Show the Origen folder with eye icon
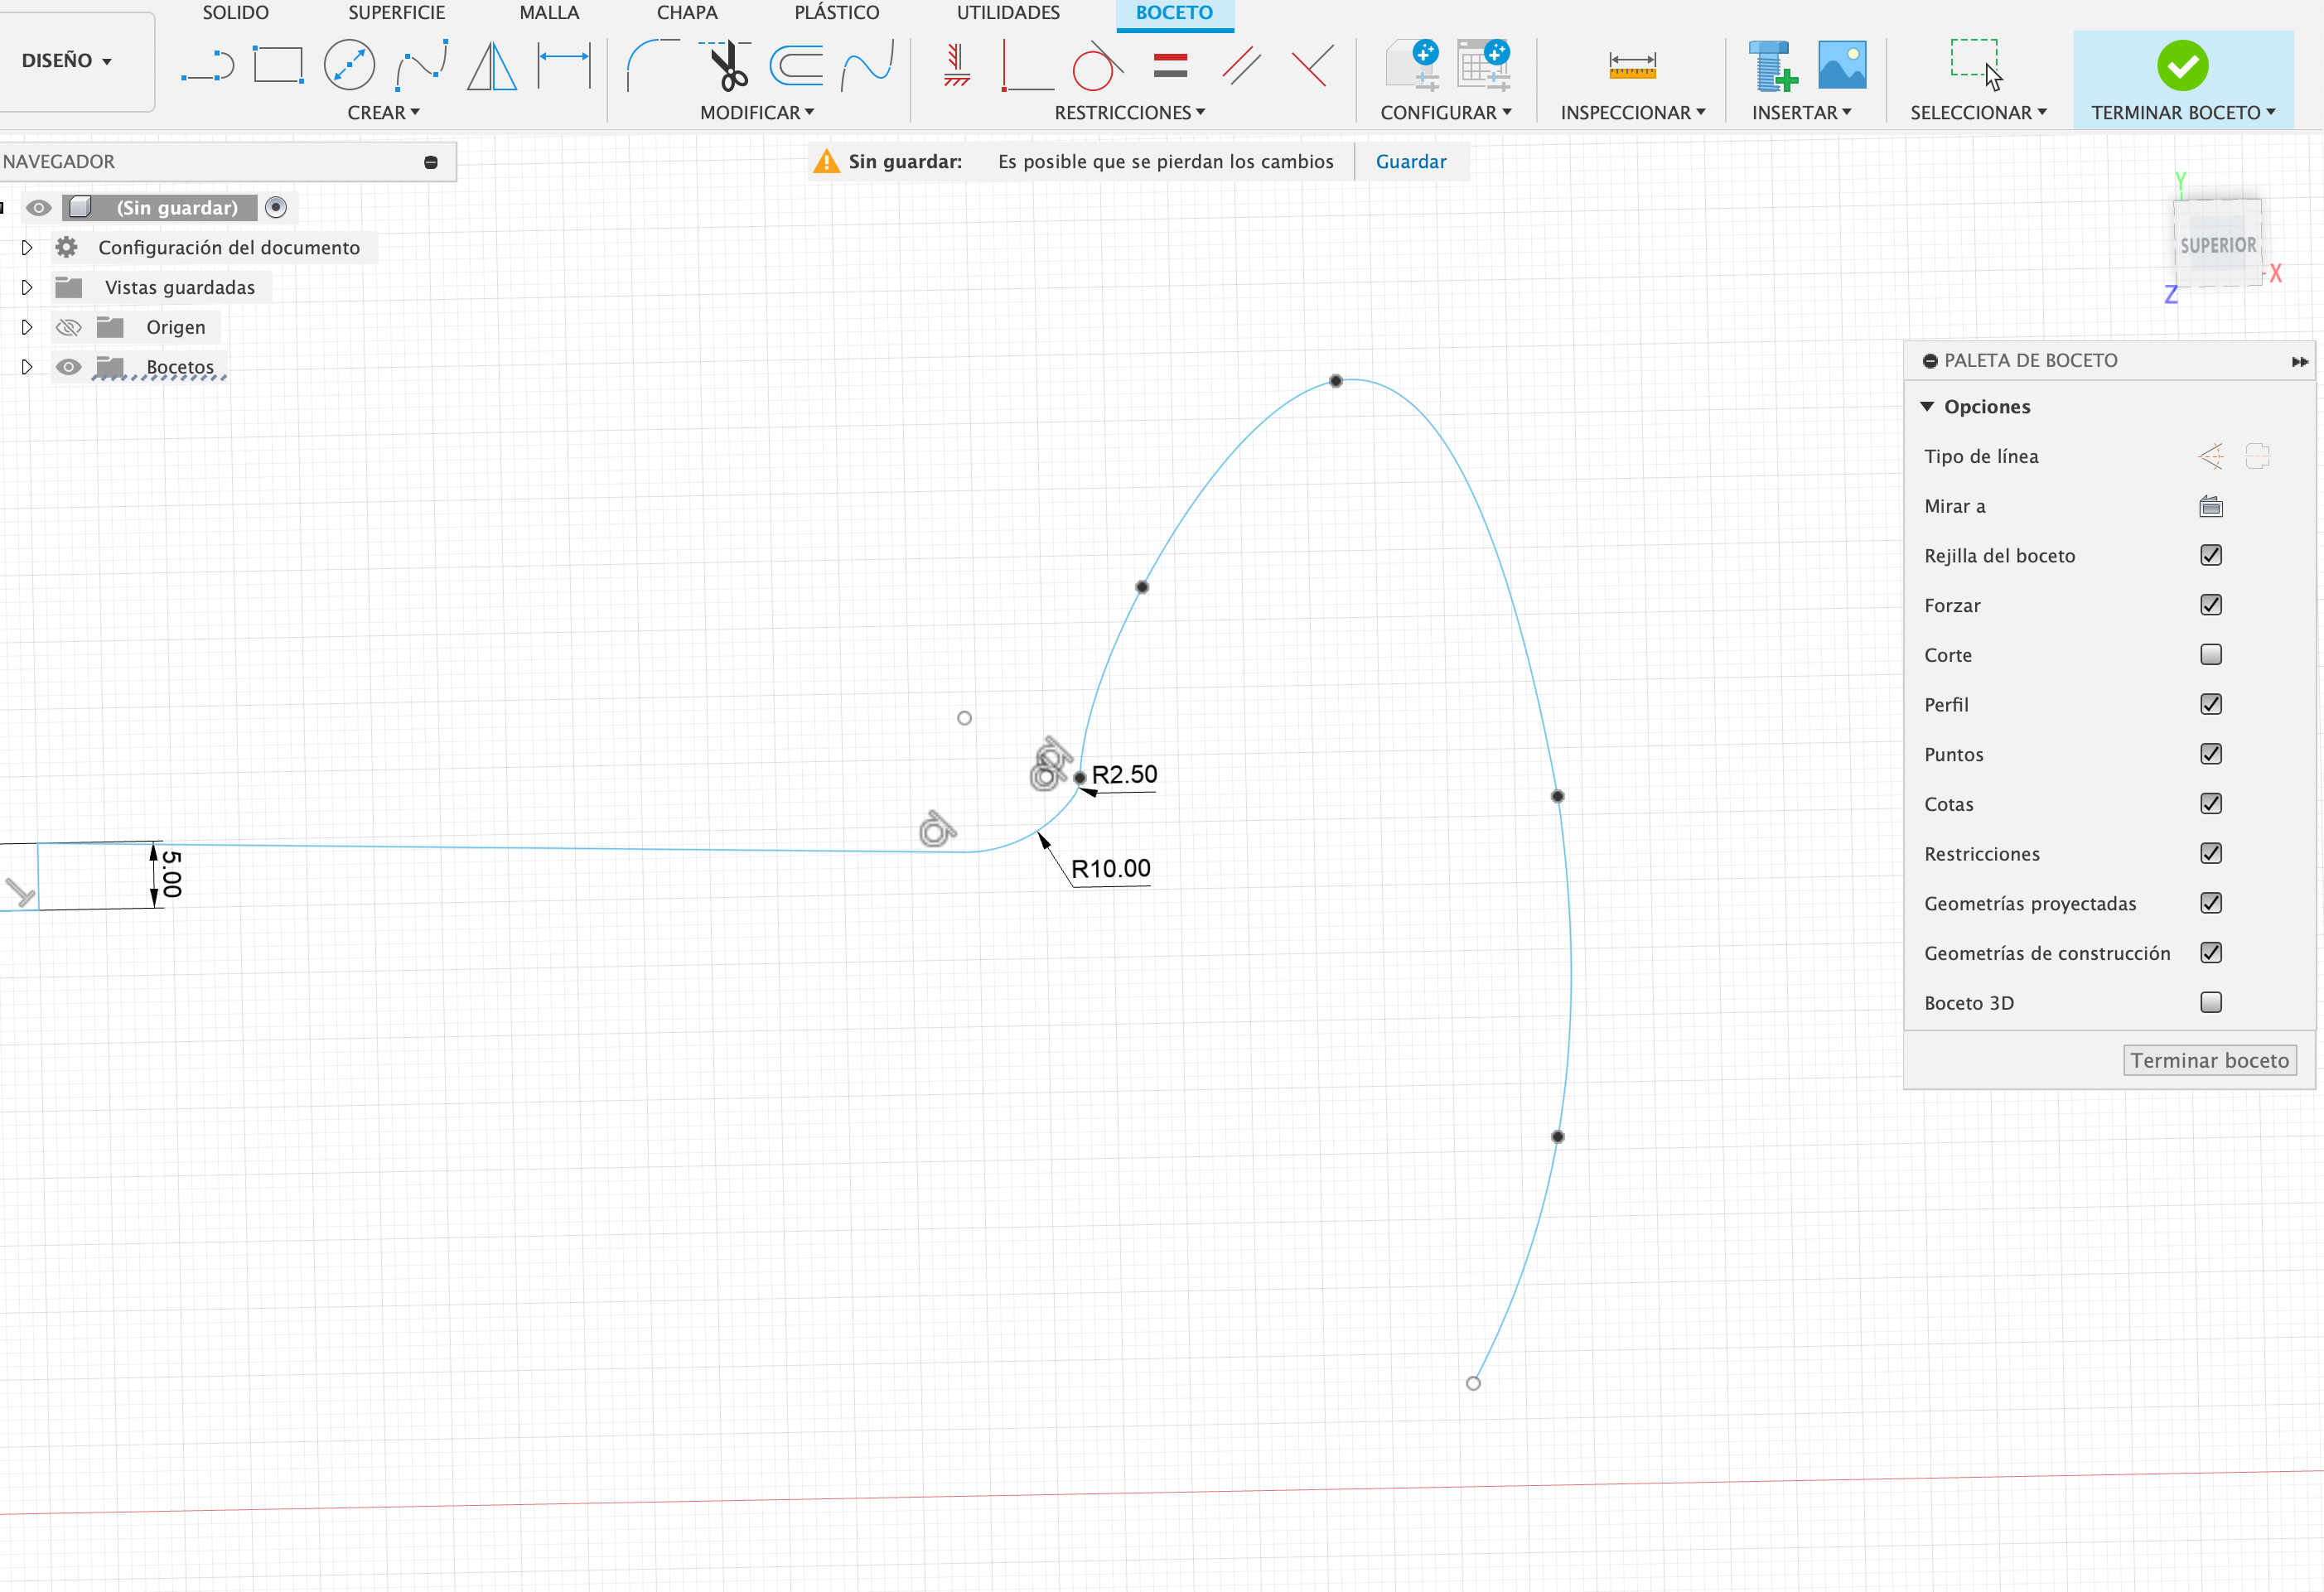The height and width of the screenshot is (1592, 2324). click(x=68, y=327)
